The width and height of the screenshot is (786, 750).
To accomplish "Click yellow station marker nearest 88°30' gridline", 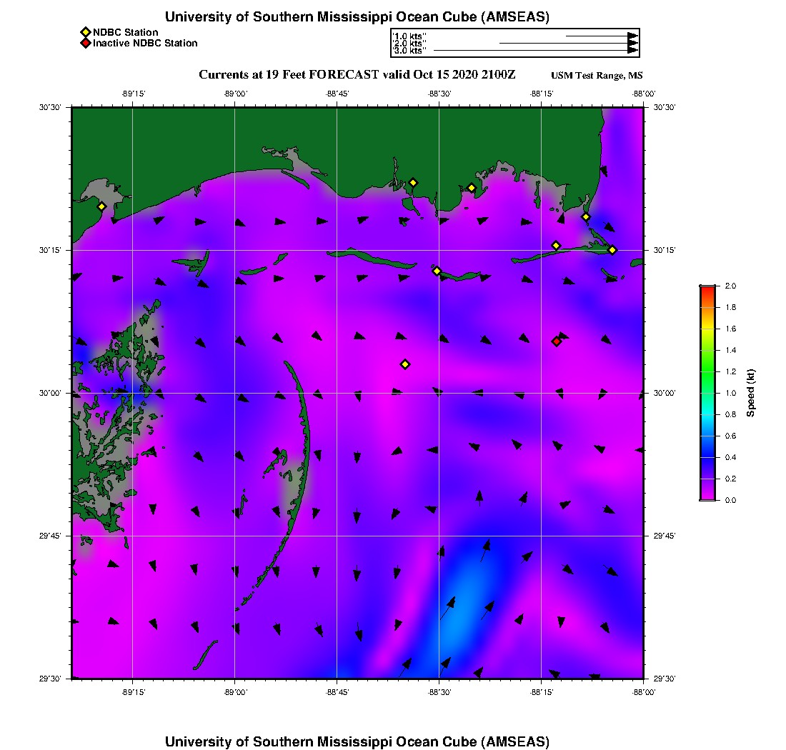I will pyautogui.click(x=437, y=271).
